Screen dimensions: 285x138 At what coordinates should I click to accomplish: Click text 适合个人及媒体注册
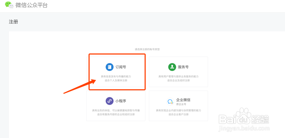[116, 80]
